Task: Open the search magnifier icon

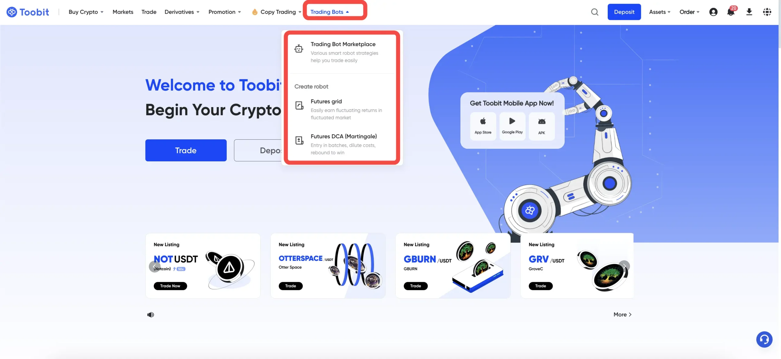Action: coord(595,12)
